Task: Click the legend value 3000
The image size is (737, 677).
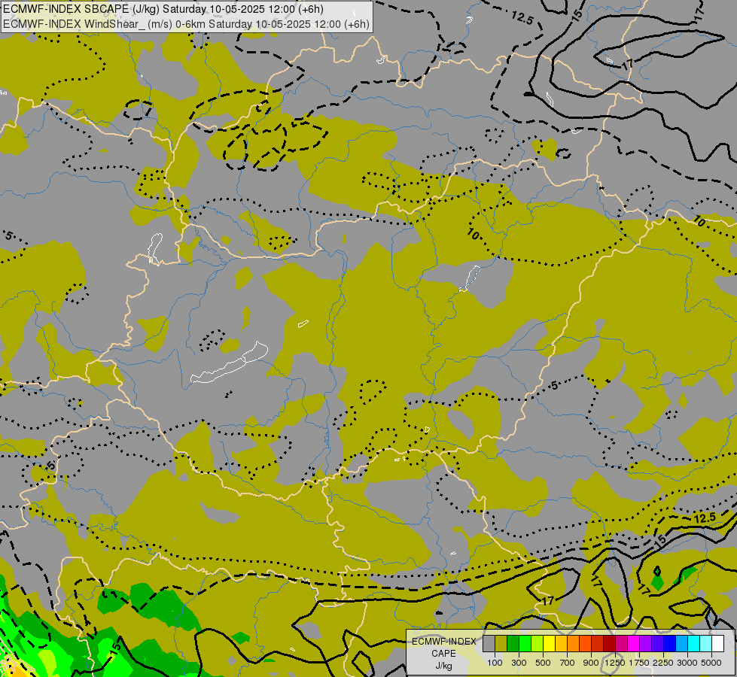Action: point(687,663)
